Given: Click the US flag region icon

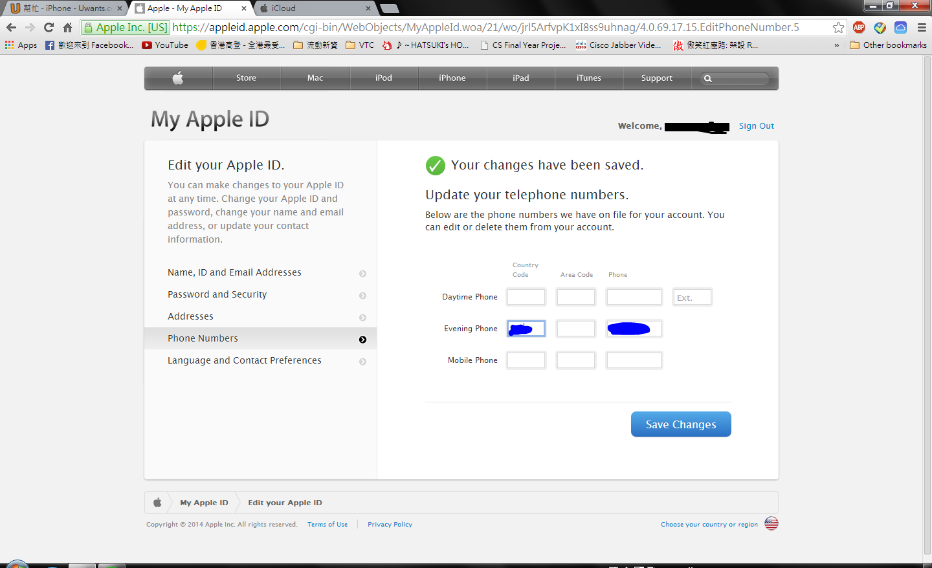Looking at the screenshot, I should click(771, 523).
